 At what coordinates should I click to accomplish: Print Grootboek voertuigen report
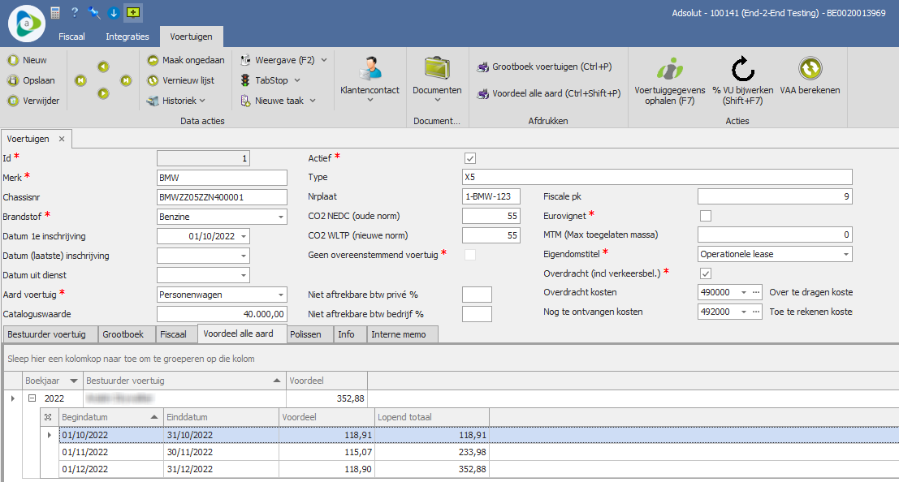(544, 67)
